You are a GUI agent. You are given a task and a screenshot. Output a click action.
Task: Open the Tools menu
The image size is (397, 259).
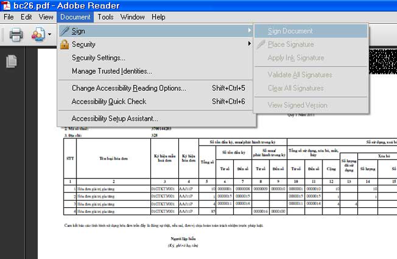(x=105, y=17)
